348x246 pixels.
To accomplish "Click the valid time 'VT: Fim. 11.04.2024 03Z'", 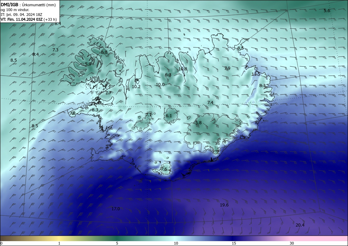I will 22,19.
